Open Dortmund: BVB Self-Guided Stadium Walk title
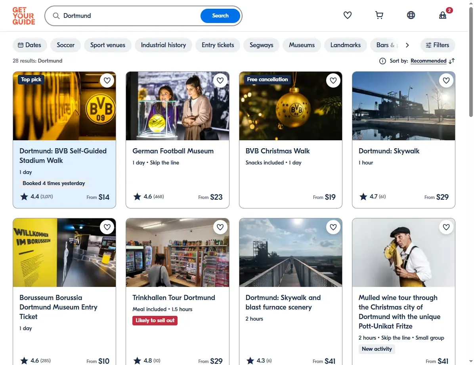 pos(63,156)
